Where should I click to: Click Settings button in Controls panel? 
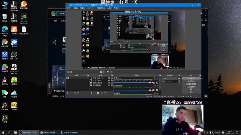pos(191,89)
